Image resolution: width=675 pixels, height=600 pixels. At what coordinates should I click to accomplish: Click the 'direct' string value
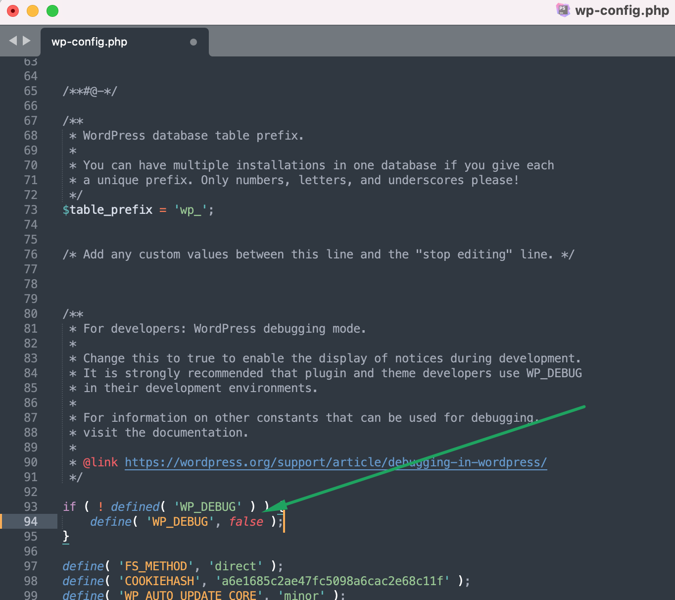(x=236, y=566)
